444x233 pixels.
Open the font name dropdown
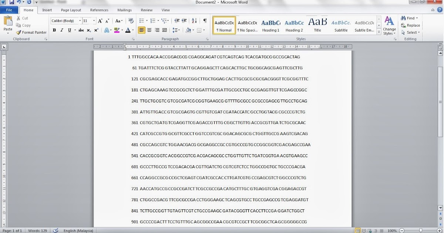[x=80, y=21]
